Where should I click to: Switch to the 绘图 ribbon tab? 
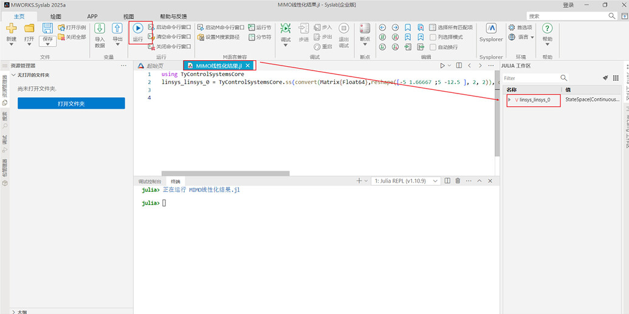[56, 16]
